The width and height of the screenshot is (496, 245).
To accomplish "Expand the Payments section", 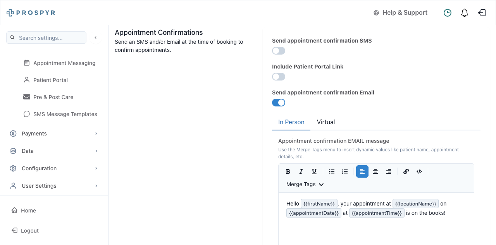I will point(54,134).
